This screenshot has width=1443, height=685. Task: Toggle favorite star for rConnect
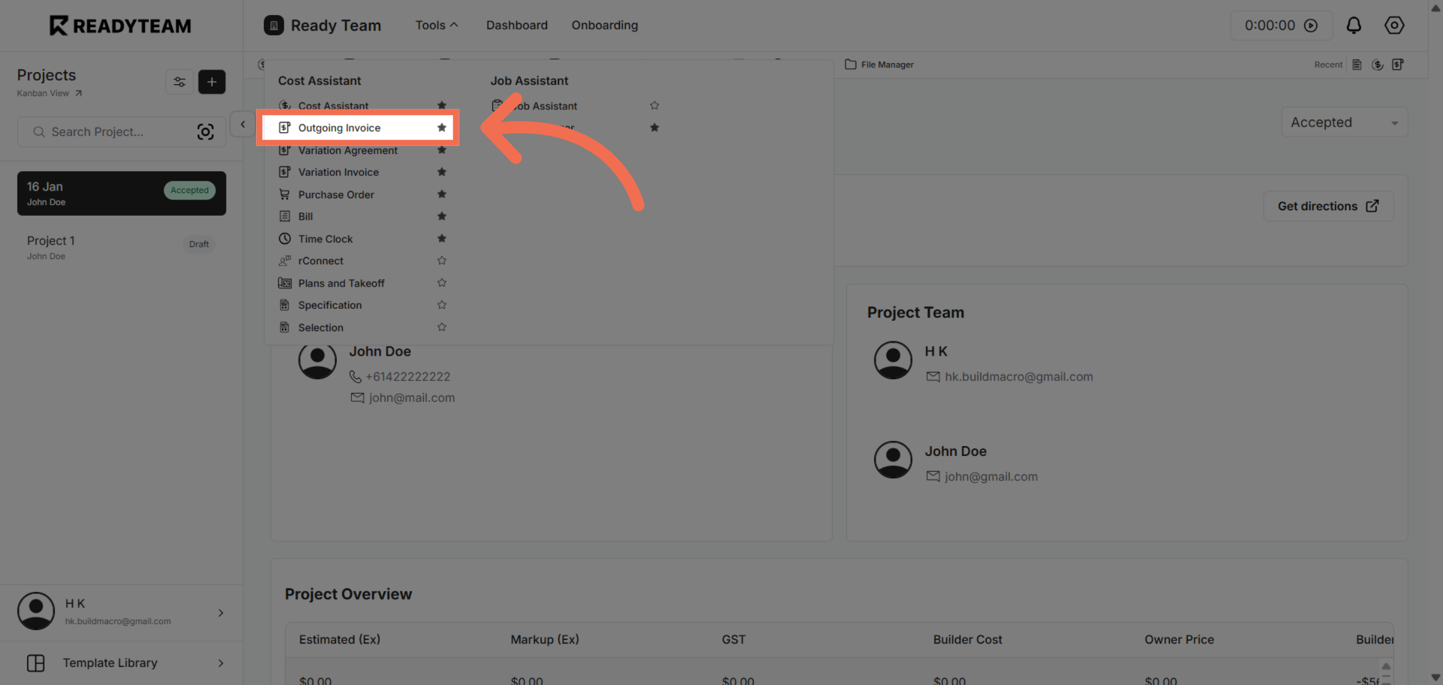click(442, 261)
